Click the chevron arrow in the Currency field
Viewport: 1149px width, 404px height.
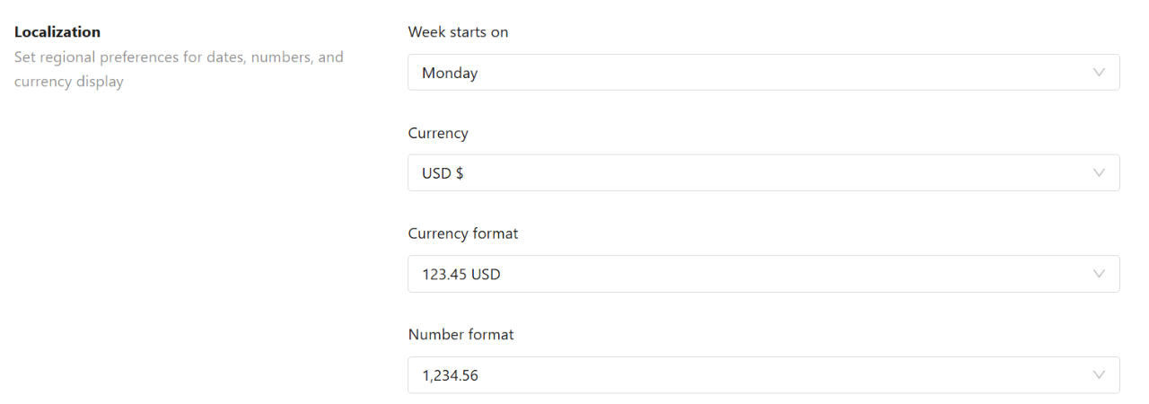[1099, 173]
